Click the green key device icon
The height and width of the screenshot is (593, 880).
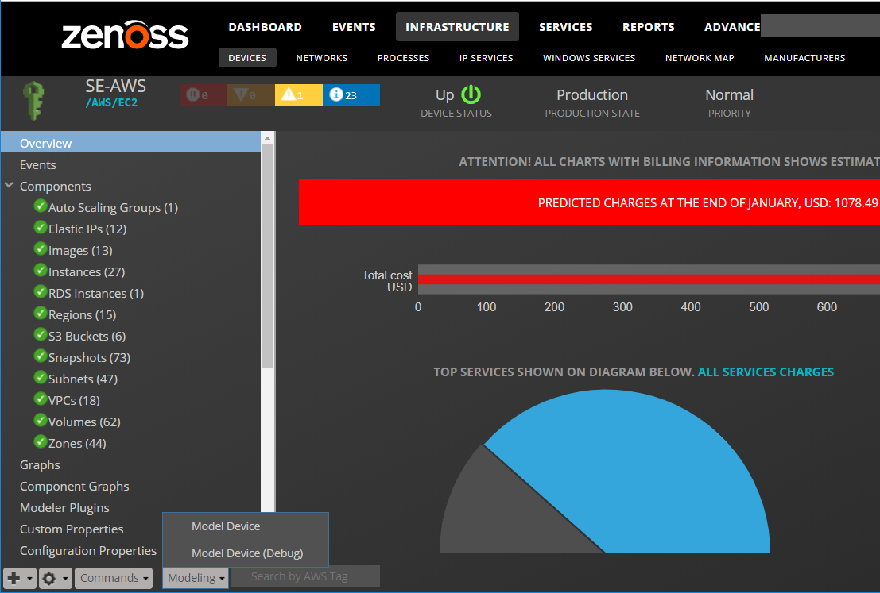coord(33,99)
